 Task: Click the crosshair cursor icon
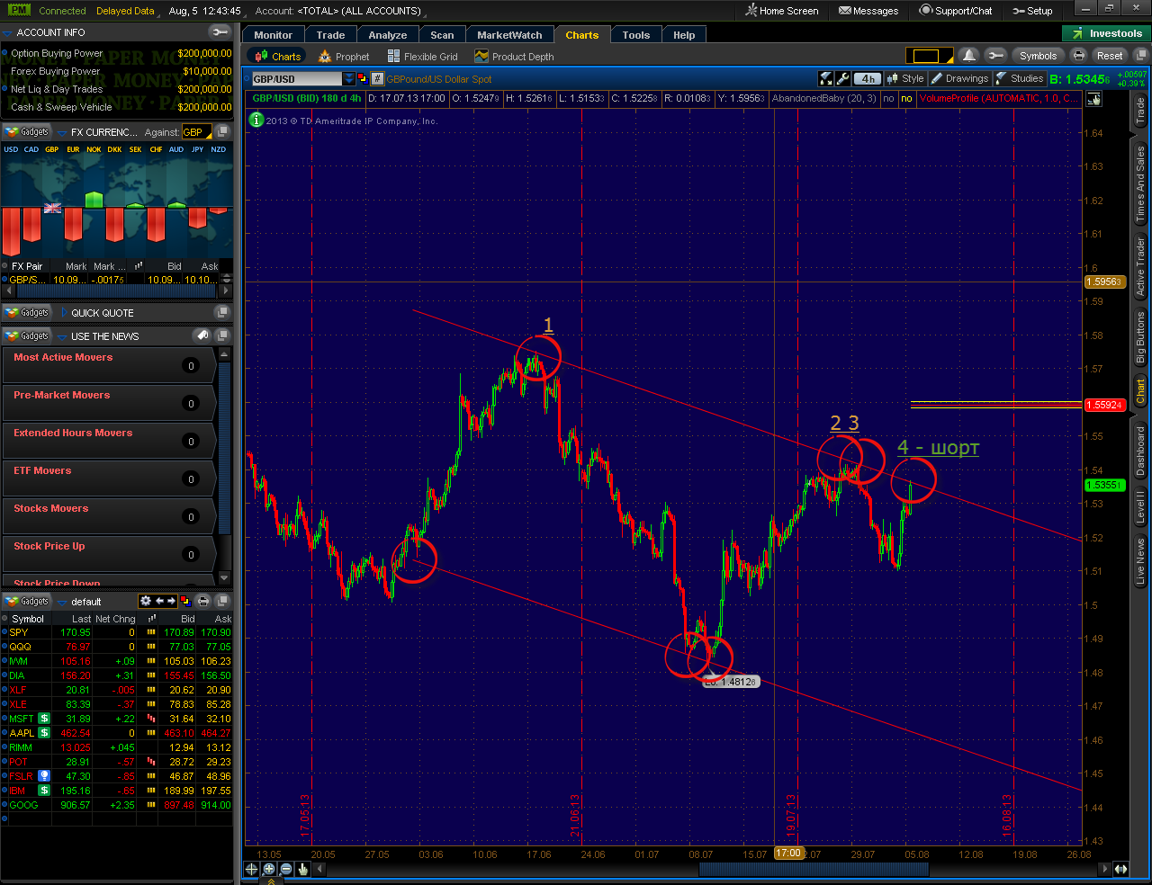tap(251, 869)
